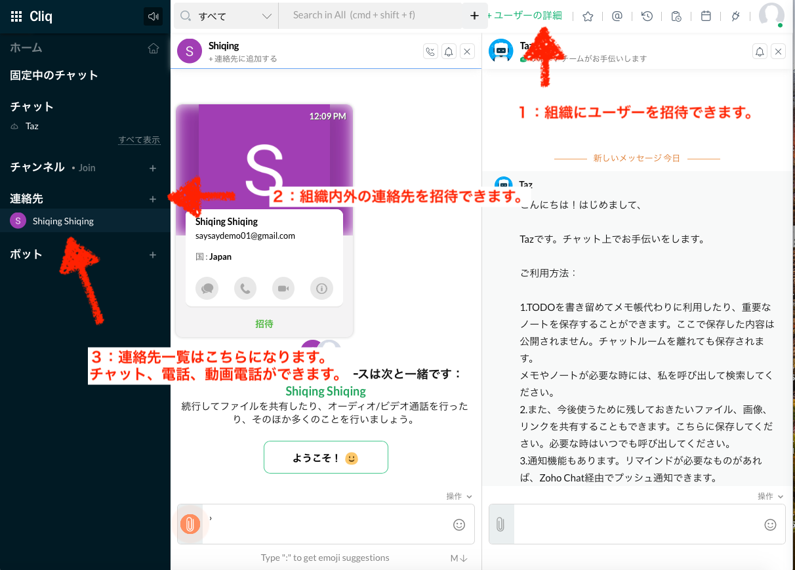Viewport: 795px width, 570px height.
Task: Toggle the sidebar speaker mute icon
Action: pyautogui.click(x=153, y=16)
